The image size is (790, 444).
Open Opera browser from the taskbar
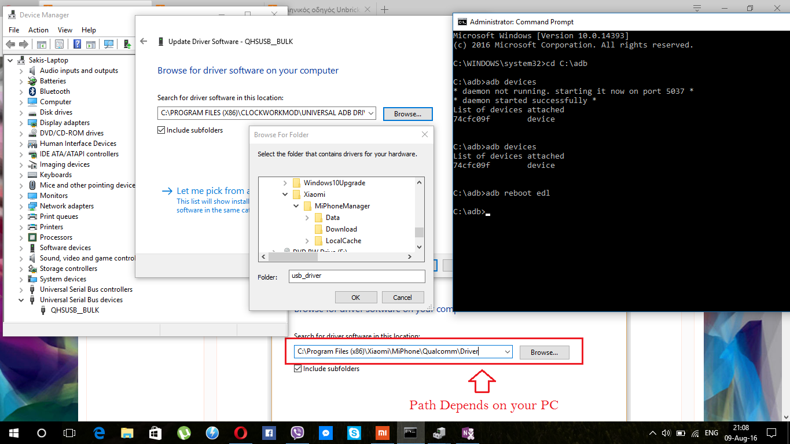[241, 432]
